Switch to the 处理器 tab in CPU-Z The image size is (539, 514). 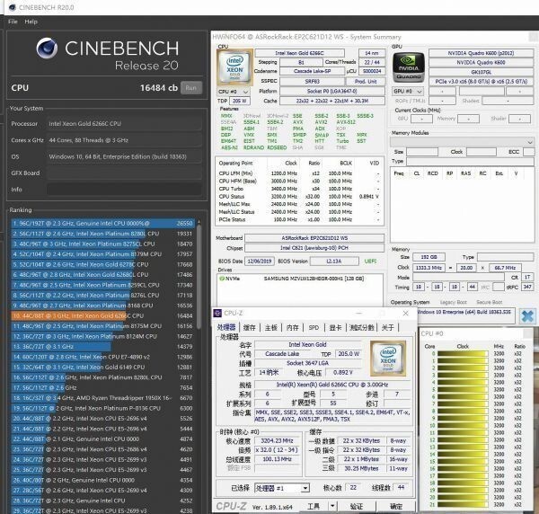[226, 327]
